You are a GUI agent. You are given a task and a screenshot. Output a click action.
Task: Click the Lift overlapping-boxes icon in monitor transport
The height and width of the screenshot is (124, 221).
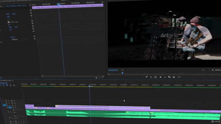pyautogui.click(x=170, y=77)
